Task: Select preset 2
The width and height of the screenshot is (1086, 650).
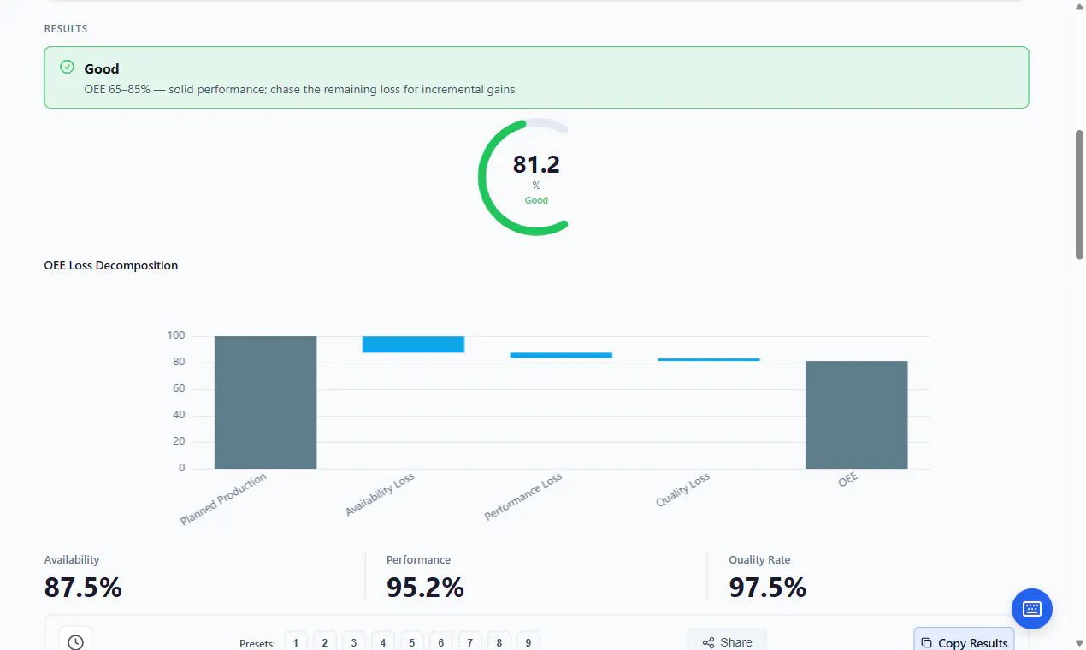Action: (x=325, y=642)
